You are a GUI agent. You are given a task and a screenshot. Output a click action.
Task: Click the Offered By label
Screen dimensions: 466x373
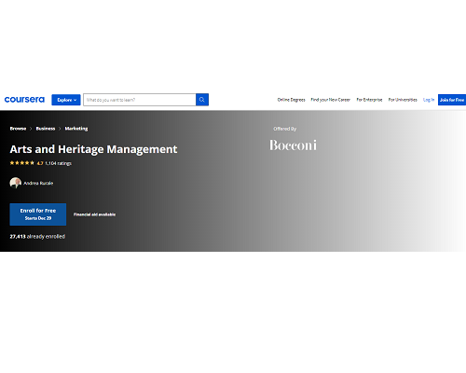[285, 129]
